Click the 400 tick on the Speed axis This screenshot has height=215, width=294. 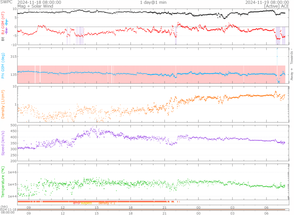(14, 137)
